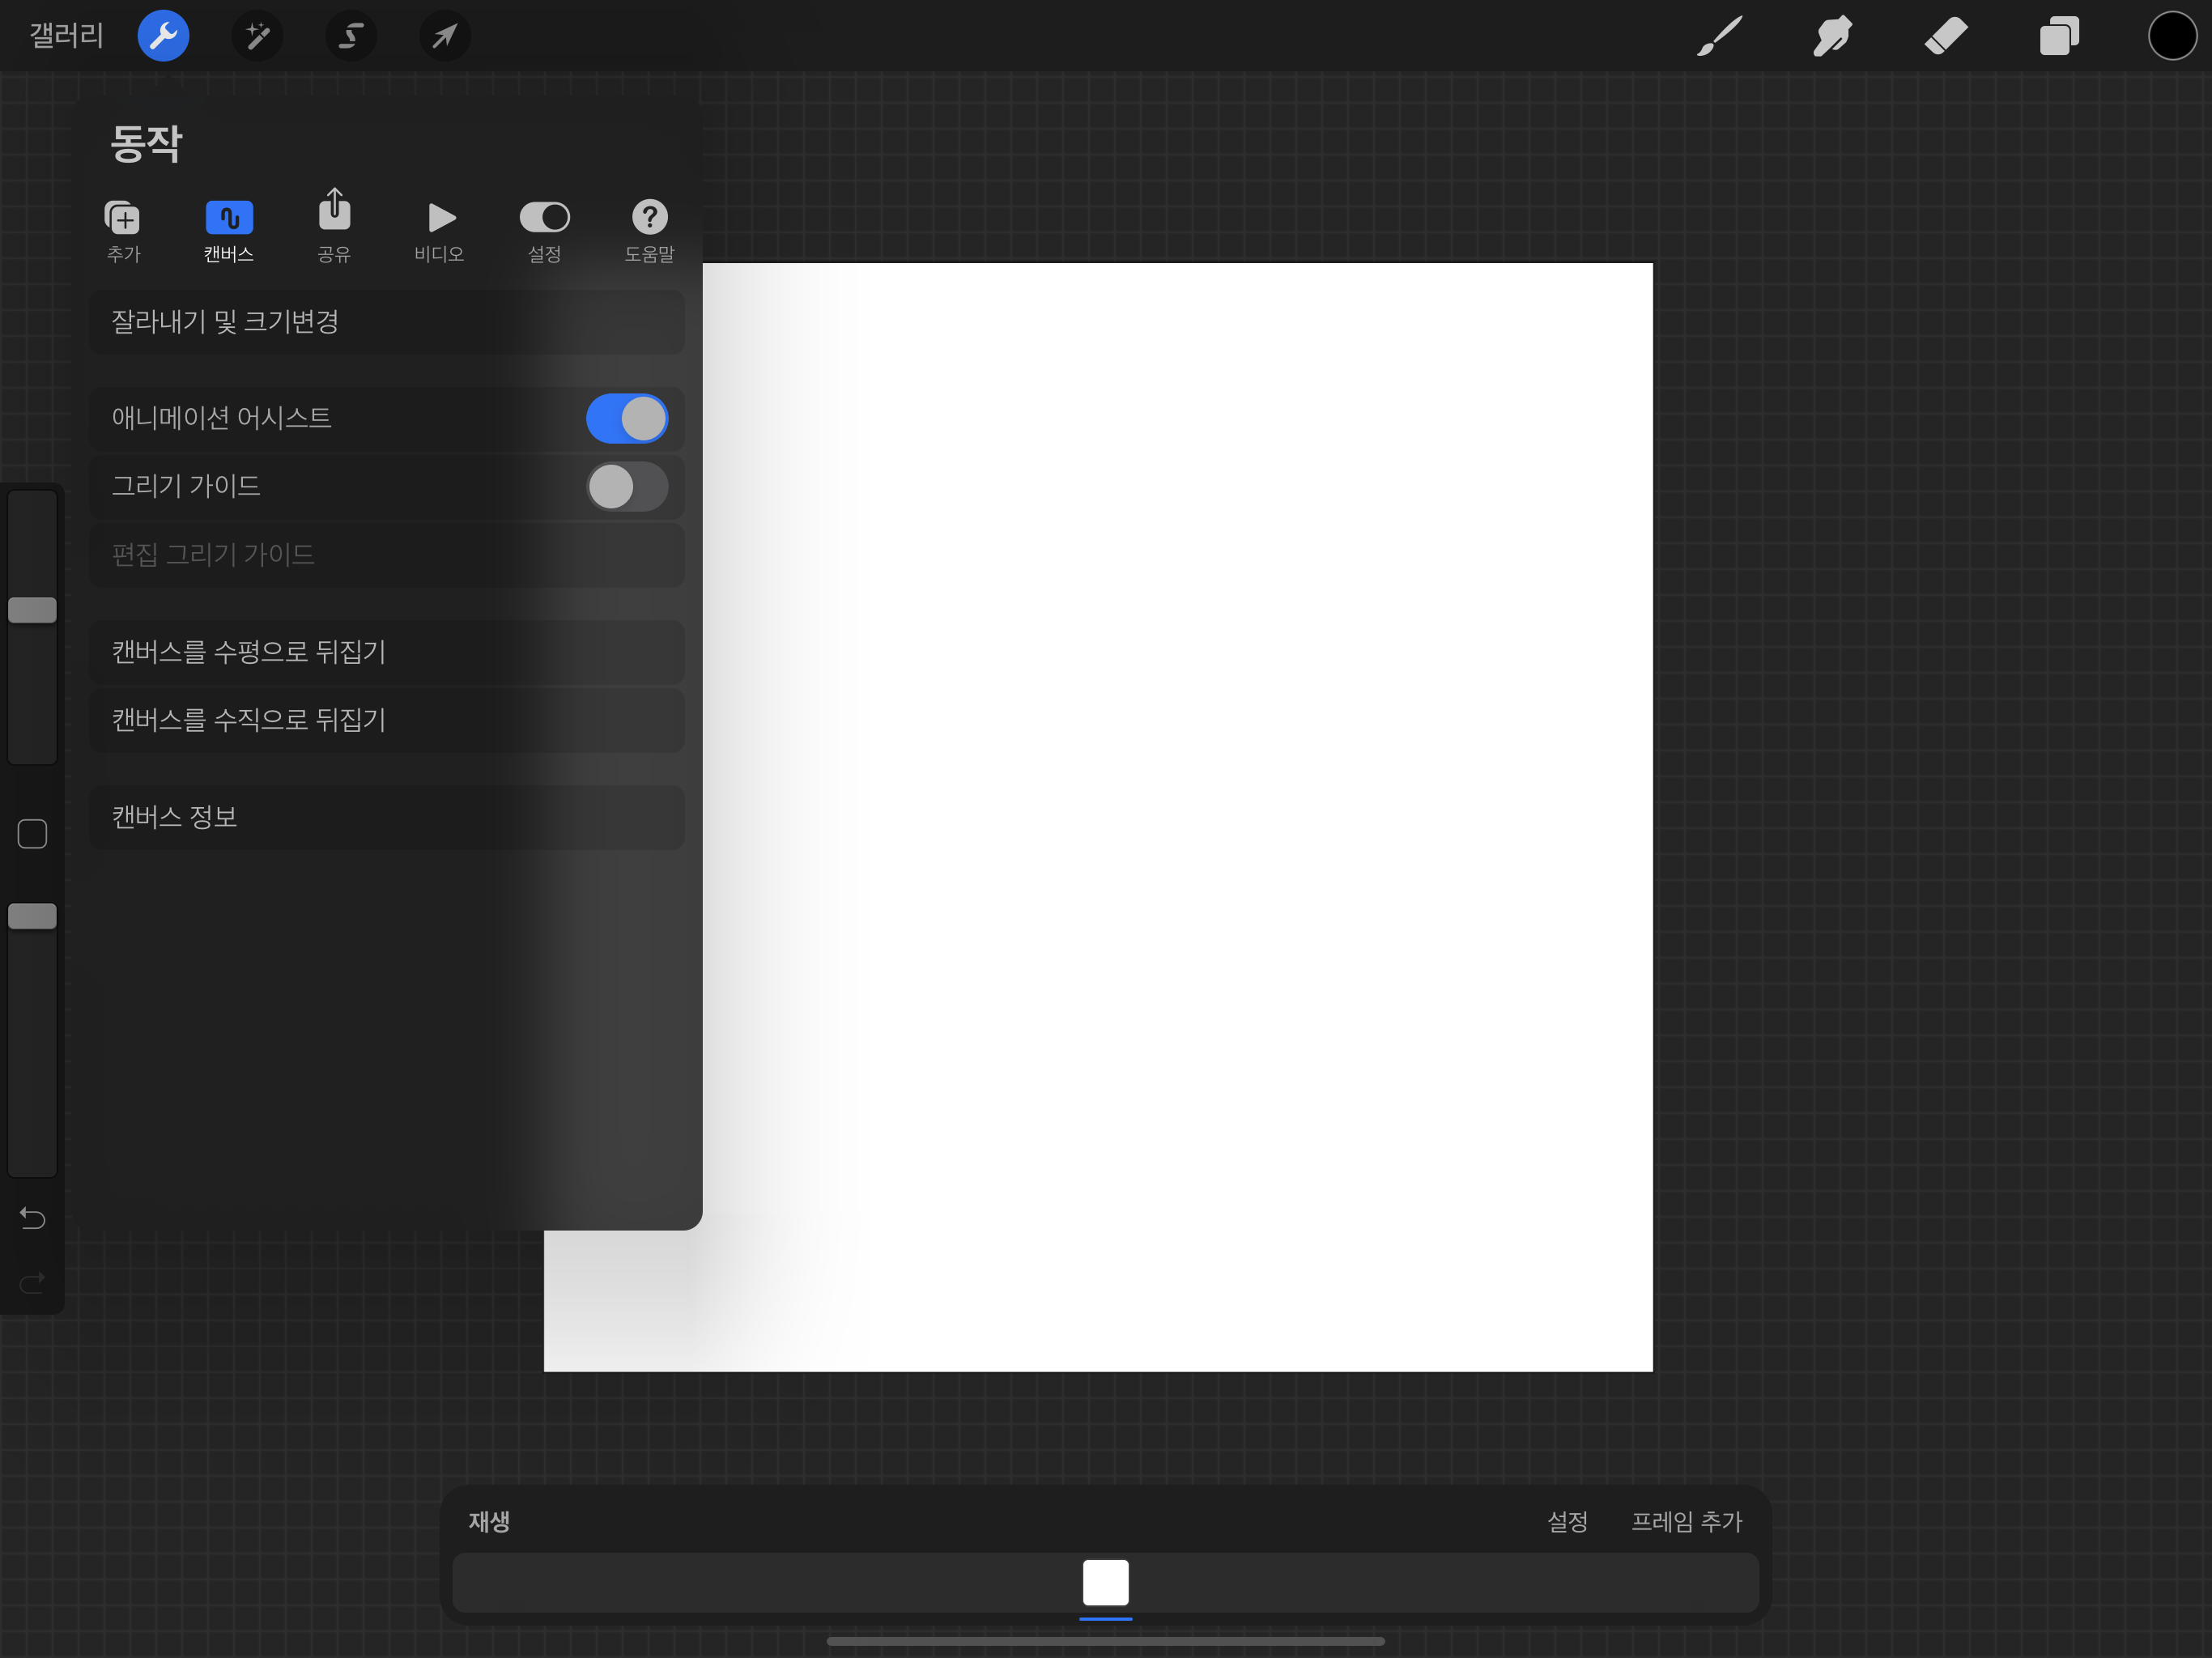Open the Layers panel icon

[x=2059, y=36]
